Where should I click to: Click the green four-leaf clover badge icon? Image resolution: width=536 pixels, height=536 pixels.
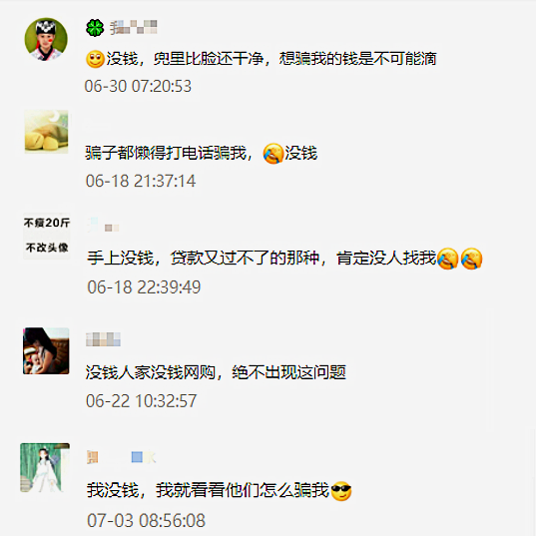95,28
